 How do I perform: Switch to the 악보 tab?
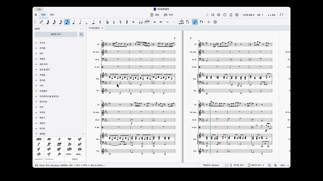coord(43,15)
